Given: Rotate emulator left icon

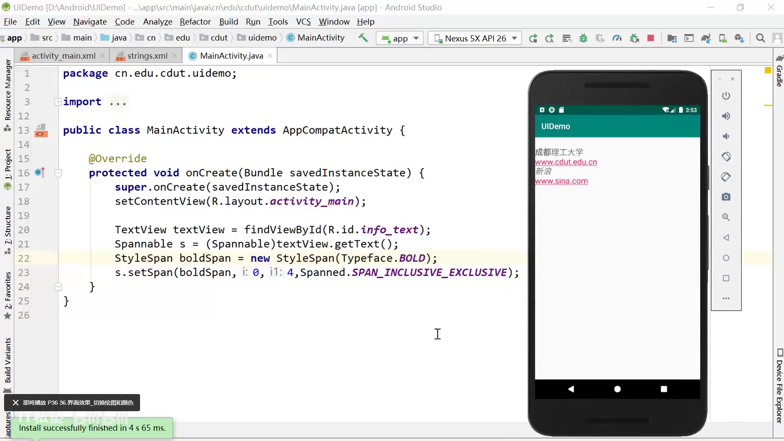Looking at the screenshot, I should (726, 157).
